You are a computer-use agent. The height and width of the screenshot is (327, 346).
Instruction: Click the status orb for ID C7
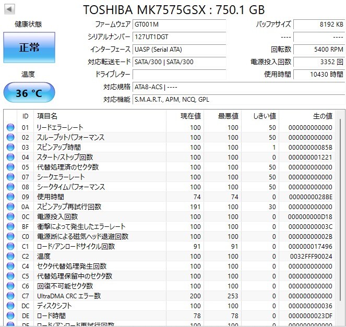[10, 296]
